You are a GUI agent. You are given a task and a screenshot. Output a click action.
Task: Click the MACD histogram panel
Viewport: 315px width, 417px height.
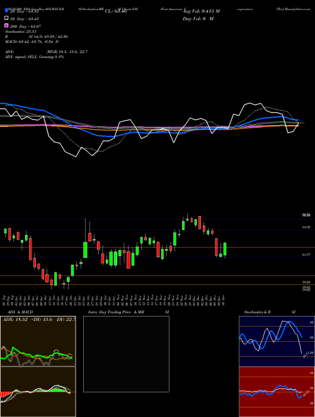point(38,392)
